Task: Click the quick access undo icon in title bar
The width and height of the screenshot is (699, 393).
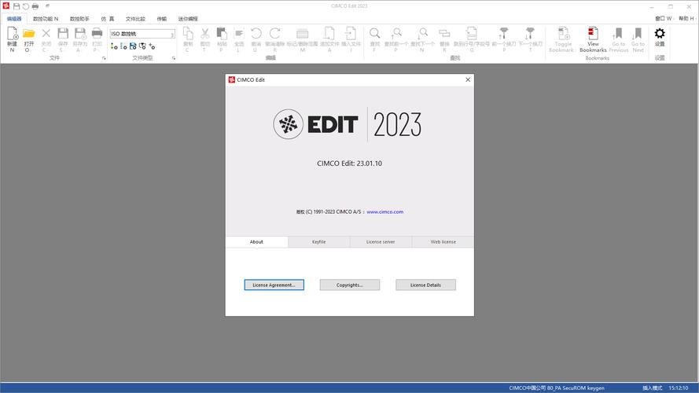Action: tap(26, 6)
